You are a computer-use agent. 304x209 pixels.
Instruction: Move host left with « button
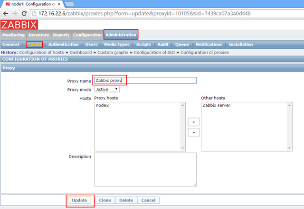point(194,122)
